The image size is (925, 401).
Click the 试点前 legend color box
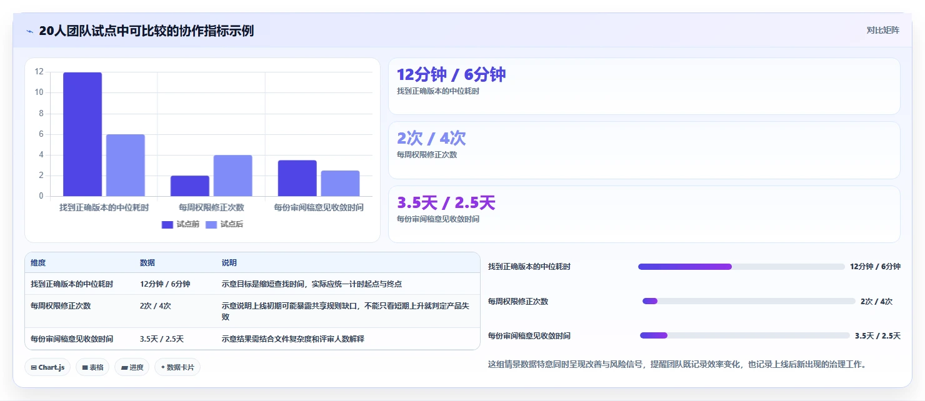(x=167, y=225)
